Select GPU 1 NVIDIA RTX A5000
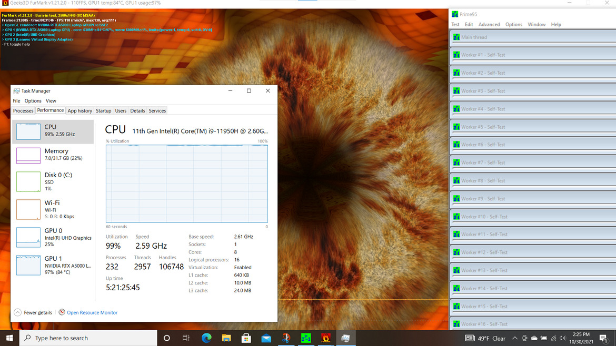616x346 pixels. tap(53, 265)
